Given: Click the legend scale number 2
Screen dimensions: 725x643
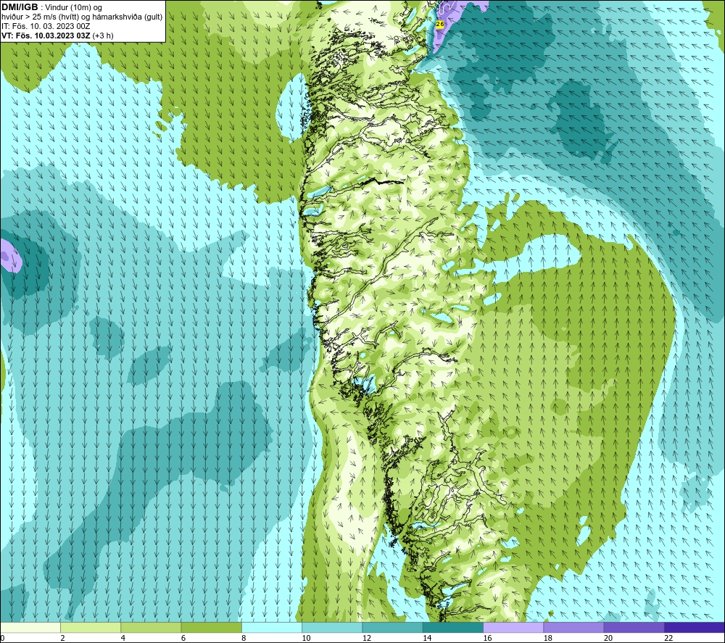Looking at the screenshot, I should pos(62,638).
